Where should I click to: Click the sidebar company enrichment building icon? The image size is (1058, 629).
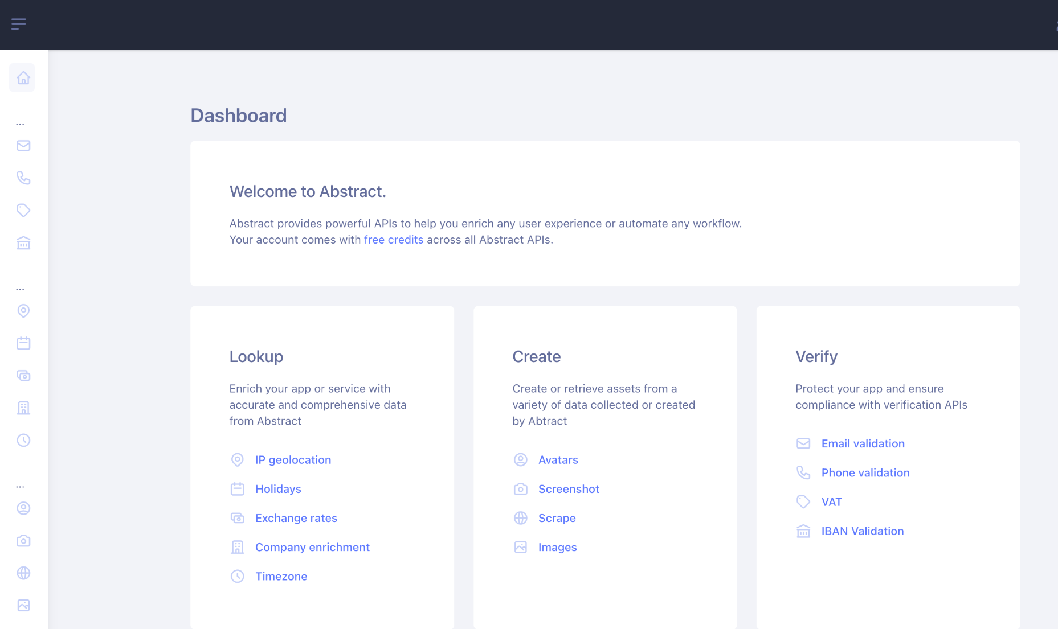pos(23,408)
